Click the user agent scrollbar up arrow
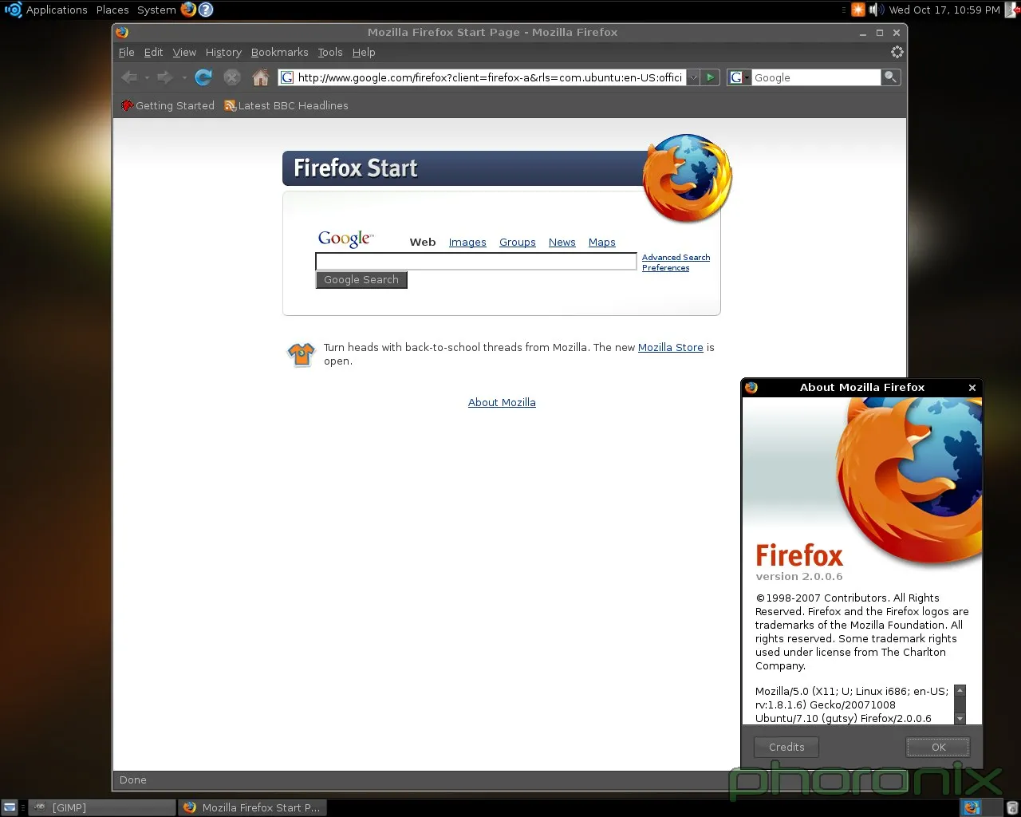1021x817 pixels. click(960, 691)
